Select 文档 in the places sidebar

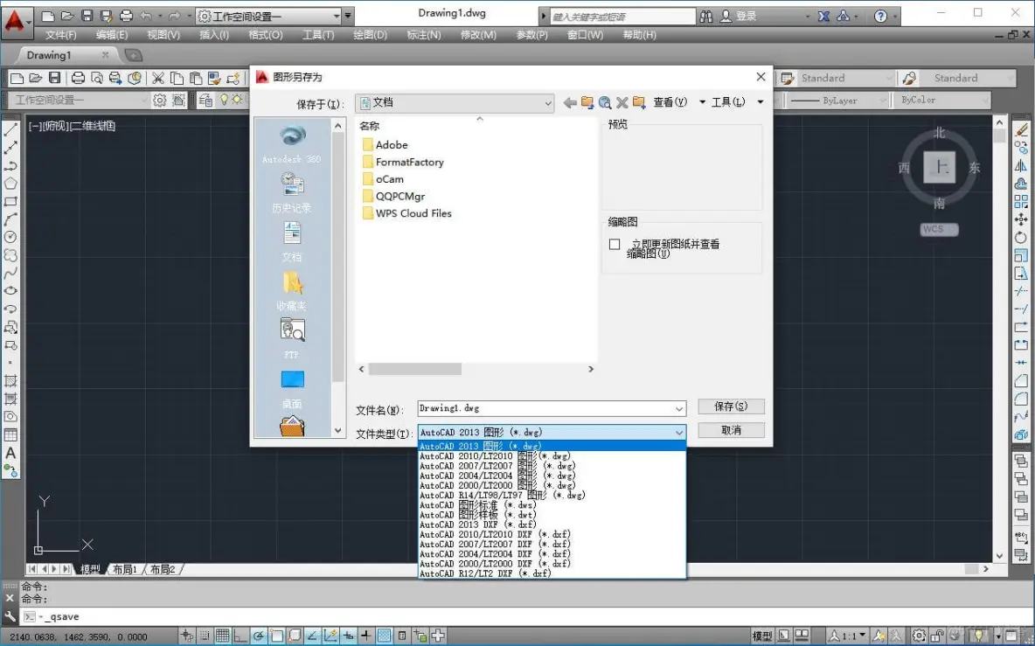(292, 241)
